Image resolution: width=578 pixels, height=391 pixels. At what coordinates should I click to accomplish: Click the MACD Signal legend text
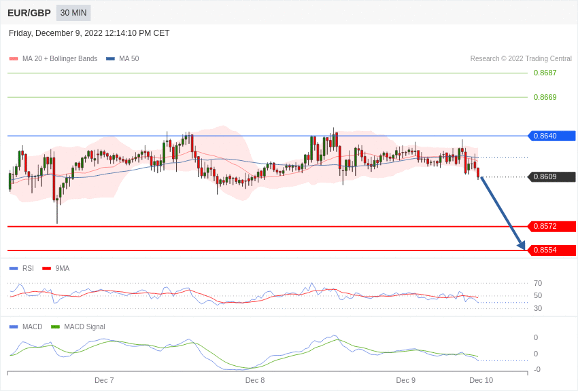(x=84, y=327)
